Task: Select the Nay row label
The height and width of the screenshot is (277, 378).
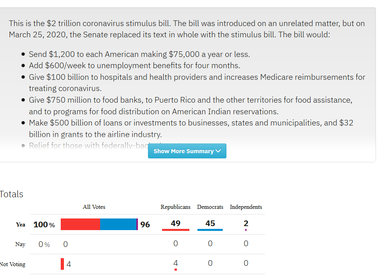Action: [x=20, y=244]
